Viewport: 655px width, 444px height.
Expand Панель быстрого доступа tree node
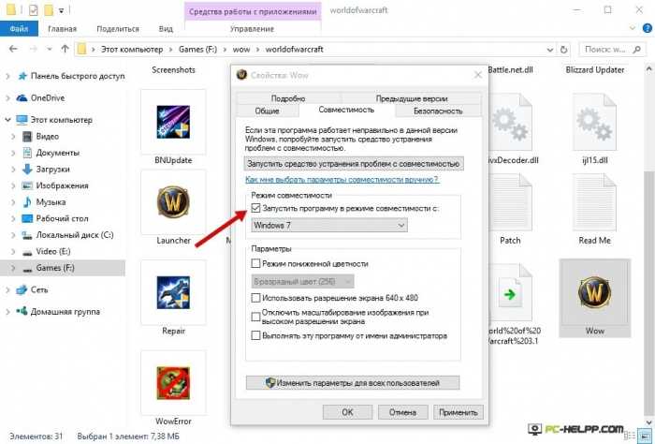click(x=7, y=76)
